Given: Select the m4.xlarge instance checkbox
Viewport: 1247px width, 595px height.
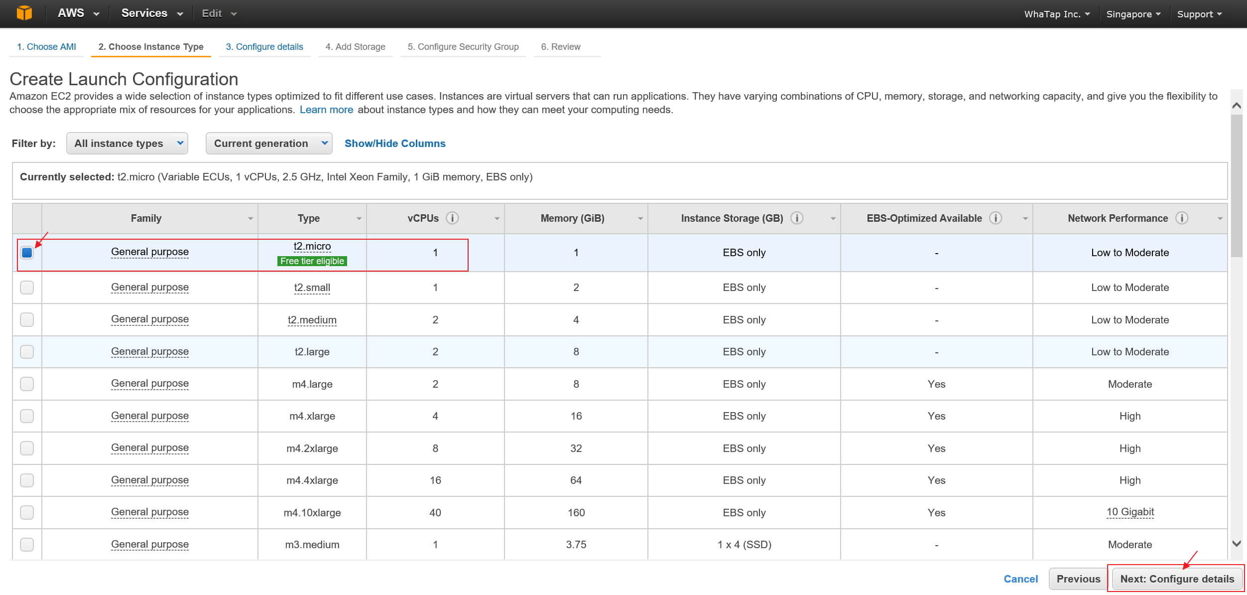Looking at the screenshot, I should (27, 416).
